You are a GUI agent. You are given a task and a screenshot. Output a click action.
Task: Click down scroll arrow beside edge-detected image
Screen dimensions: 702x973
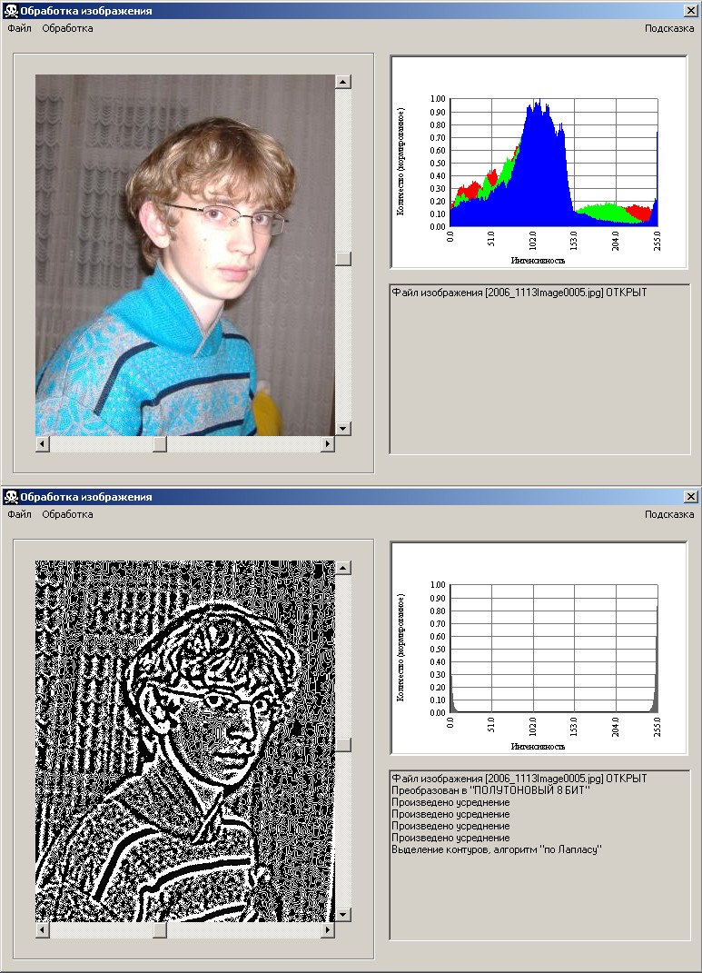pos(343,914)
